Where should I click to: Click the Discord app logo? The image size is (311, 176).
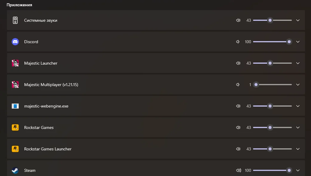(x=15, y=42)
